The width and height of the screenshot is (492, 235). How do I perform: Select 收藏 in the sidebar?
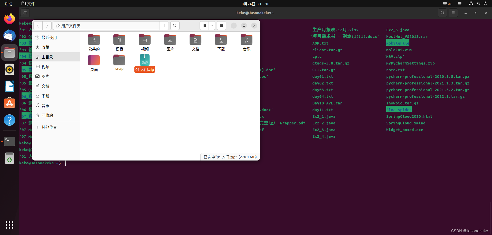pyautogui.click(x=56, y=47)
